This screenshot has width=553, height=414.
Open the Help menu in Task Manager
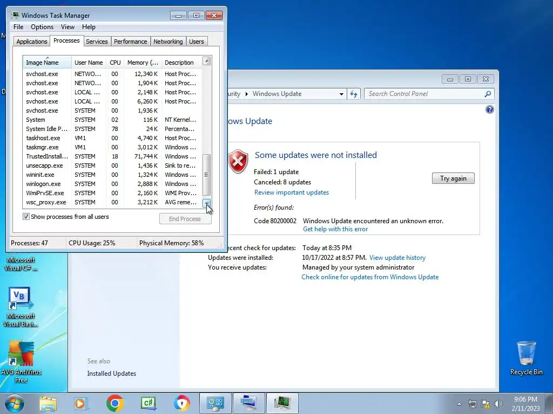(89, 27)
